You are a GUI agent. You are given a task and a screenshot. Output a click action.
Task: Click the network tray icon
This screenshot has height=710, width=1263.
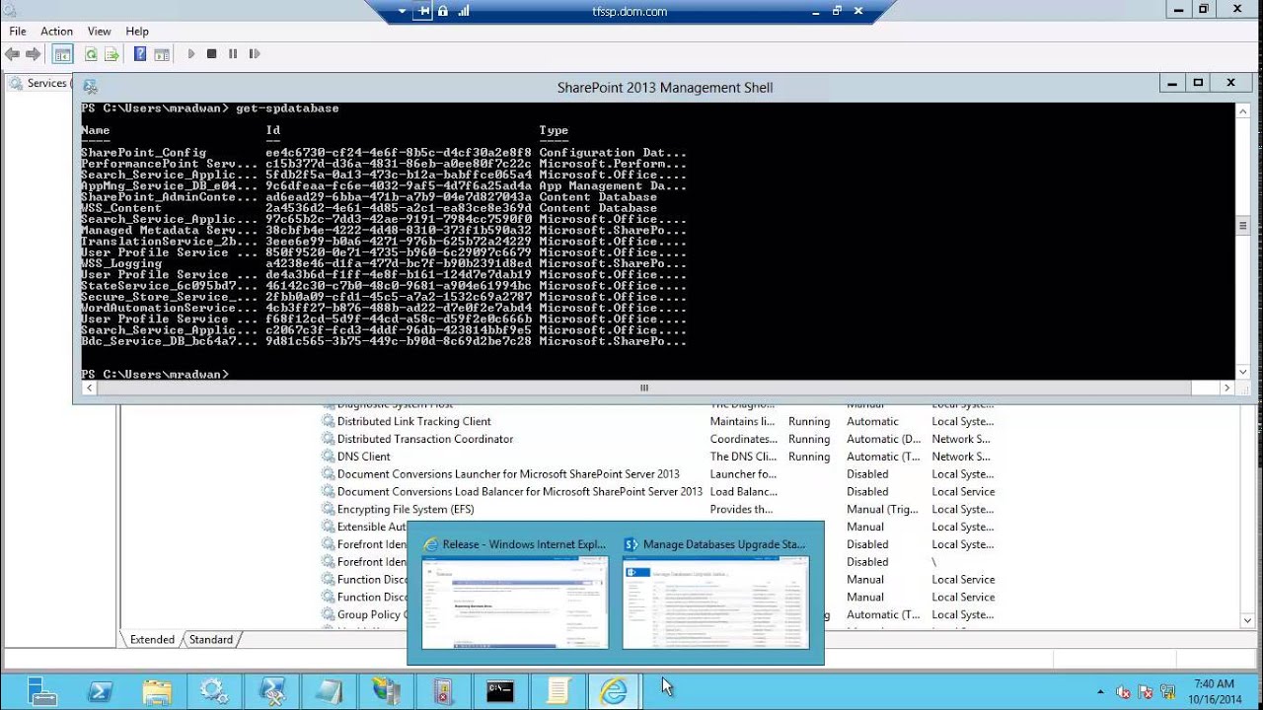coord(1170,692)
